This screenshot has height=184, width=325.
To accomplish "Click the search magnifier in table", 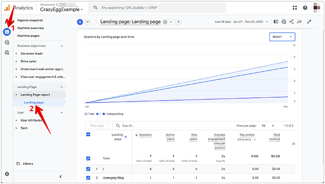I will point(118,126).
